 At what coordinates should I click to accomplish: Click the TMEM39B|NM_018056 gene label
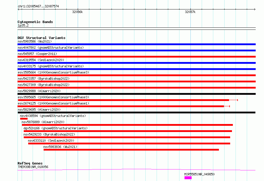tap(33, 167)
